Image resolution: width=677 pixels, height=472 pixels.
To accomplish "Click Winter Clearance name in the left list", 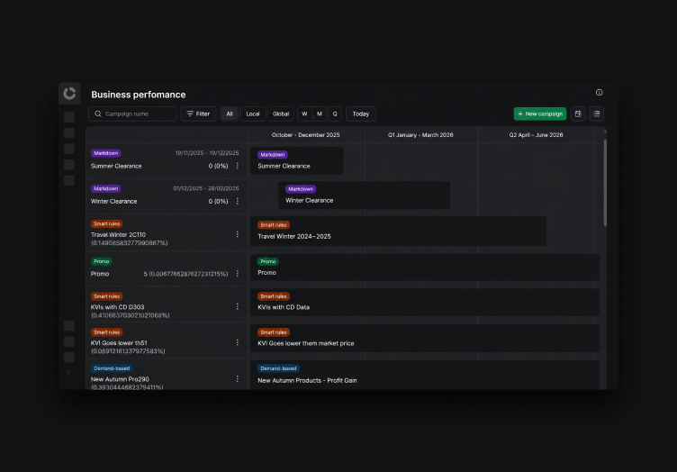I will (x=113, y=202).
